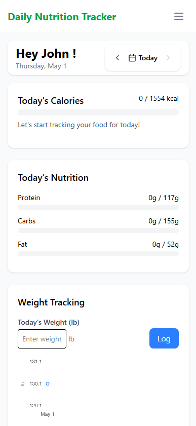Go to next day with right chevron
The width and height of the screenshot is (196, 426).
click(x=168, y=58)
